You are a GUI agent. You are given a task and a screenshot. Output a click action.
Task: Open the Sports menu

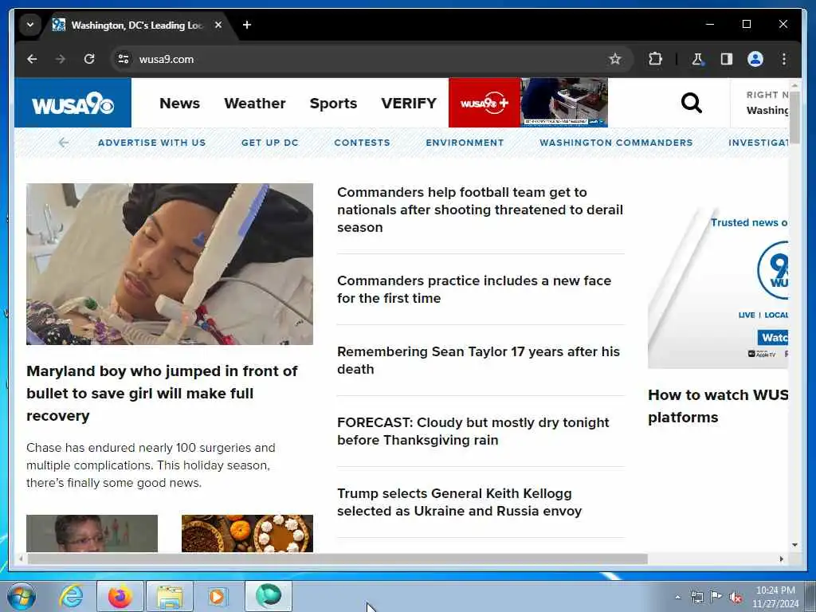pyautogui.click(x=334, y=103)
